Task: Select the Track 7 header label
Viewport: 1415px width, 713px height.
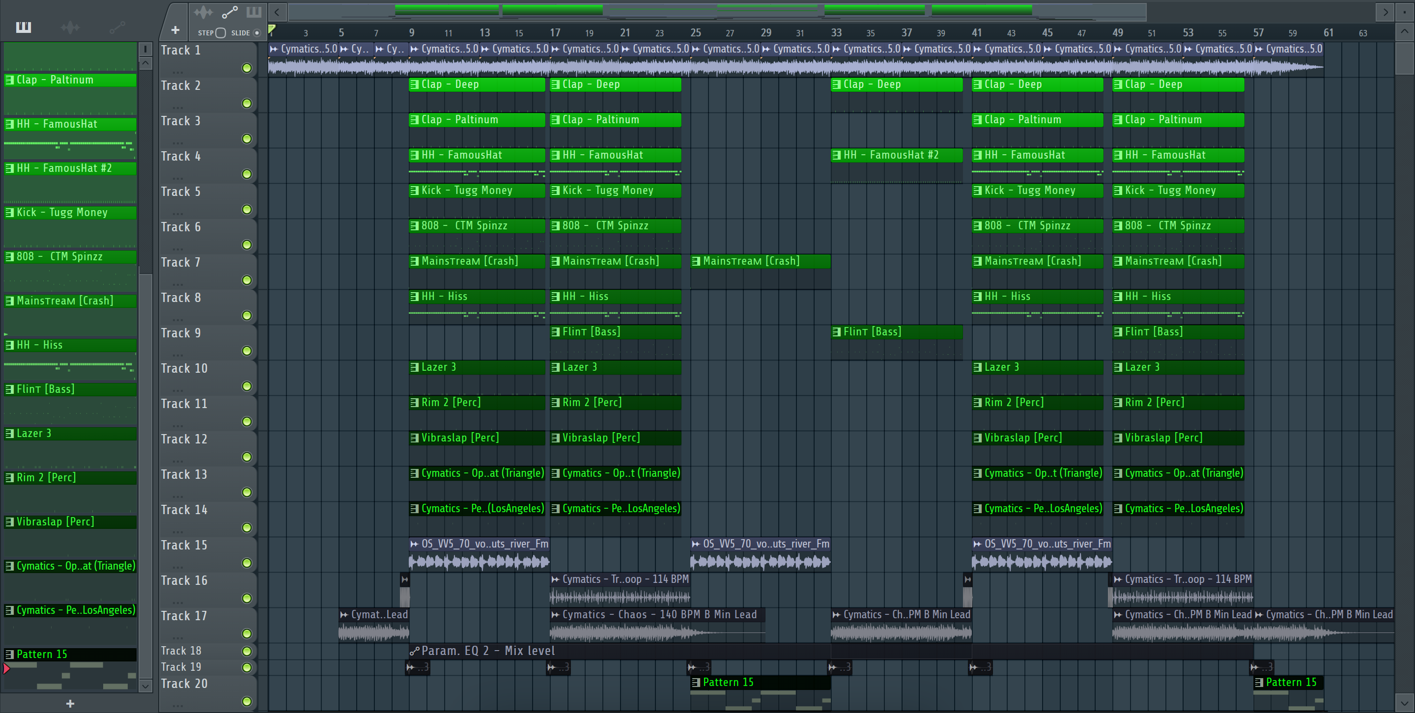Action: pos(181,262)
